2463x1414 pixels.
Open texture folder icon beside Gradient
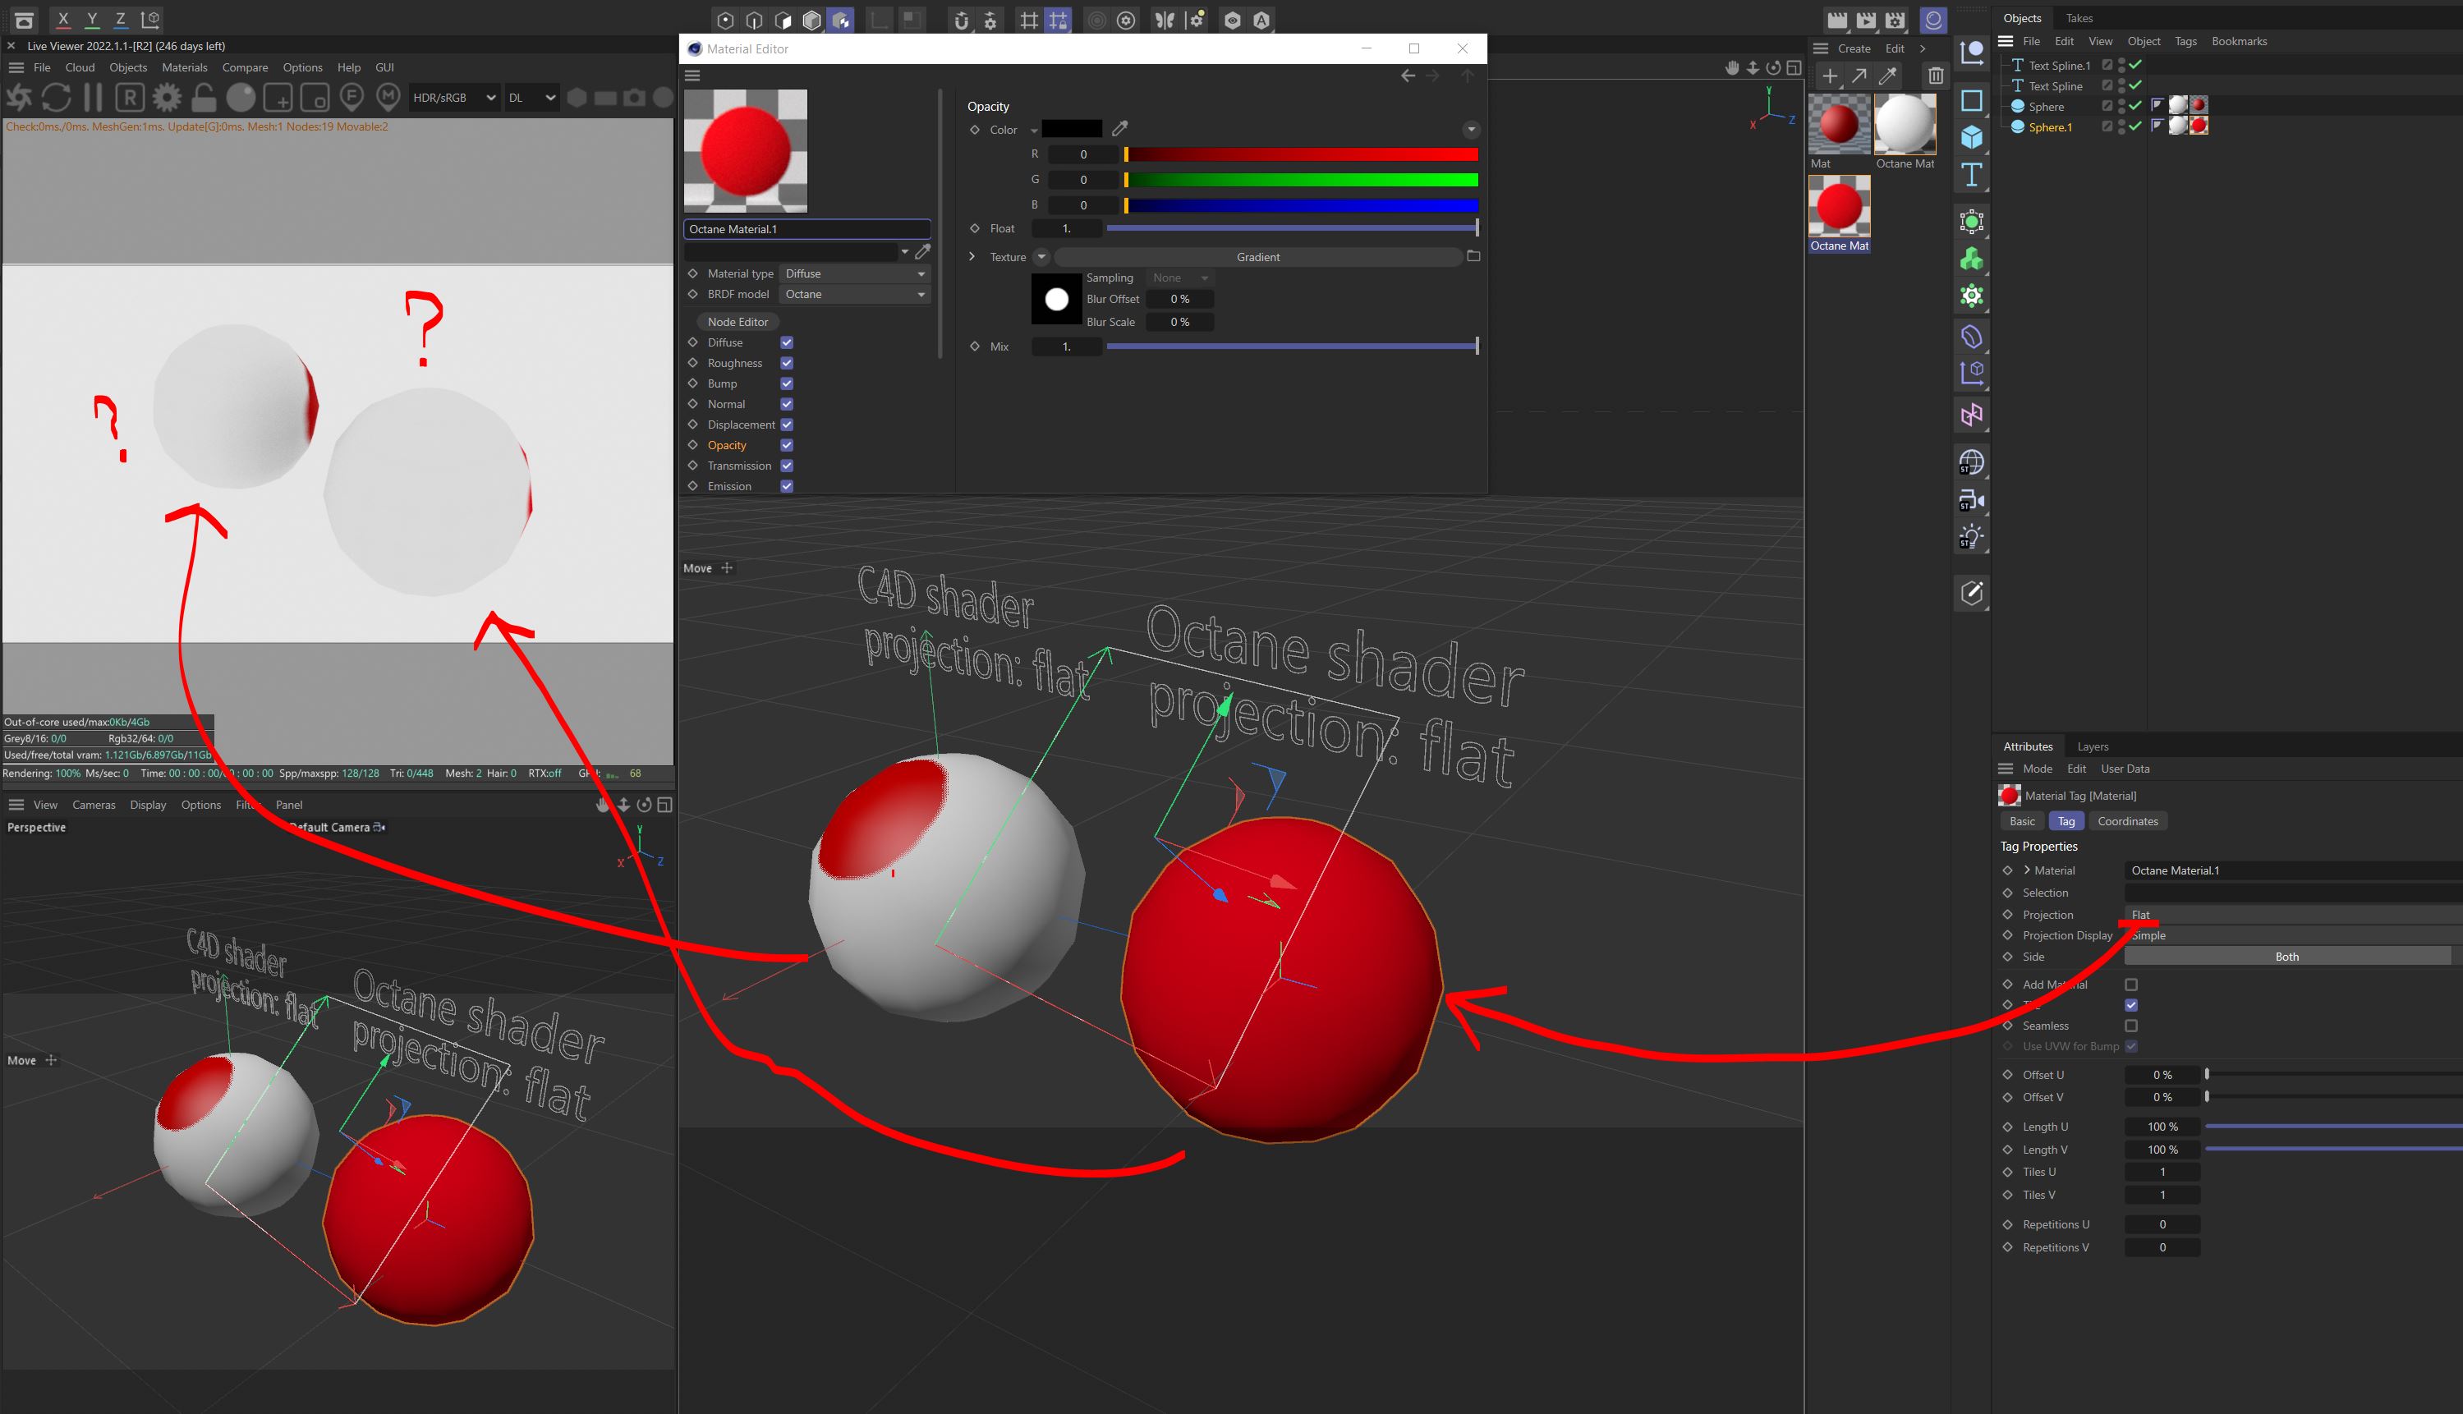pos(1473,256)
